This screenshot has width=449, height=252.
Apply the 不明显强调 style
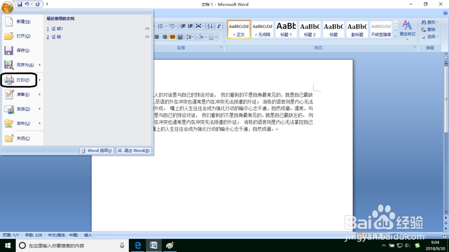pyautogui.click(x=381, y=30)
